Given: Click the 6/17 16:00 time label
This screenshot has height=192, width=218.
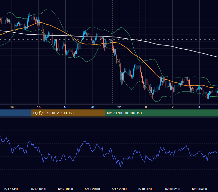Looking at the screenshot, I should [x=39, y=189].
